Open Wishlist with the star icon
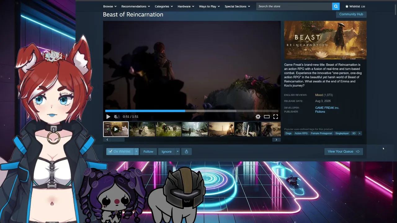The height and width of the screenshot is (223, 397). pyautogui.click(x=355, y=6)
